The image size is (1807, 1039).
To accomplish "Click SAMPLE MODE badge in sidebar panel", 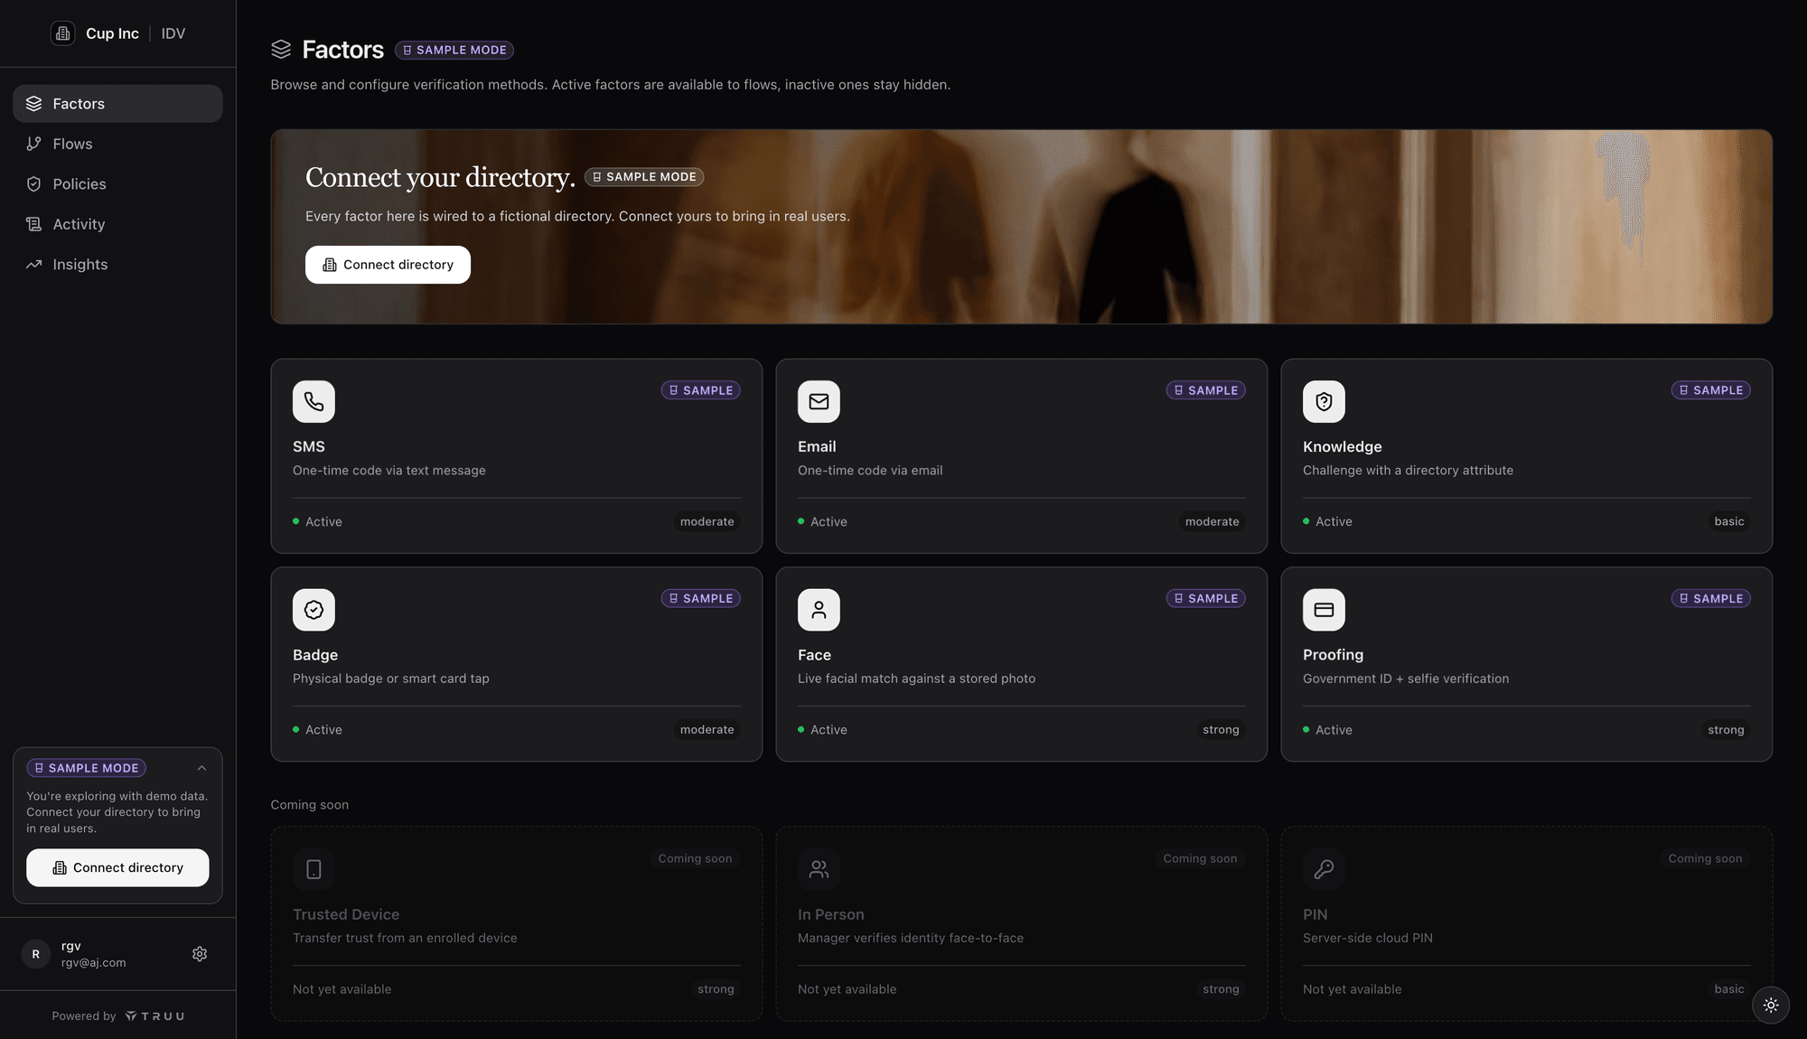I will pos(87,768).
